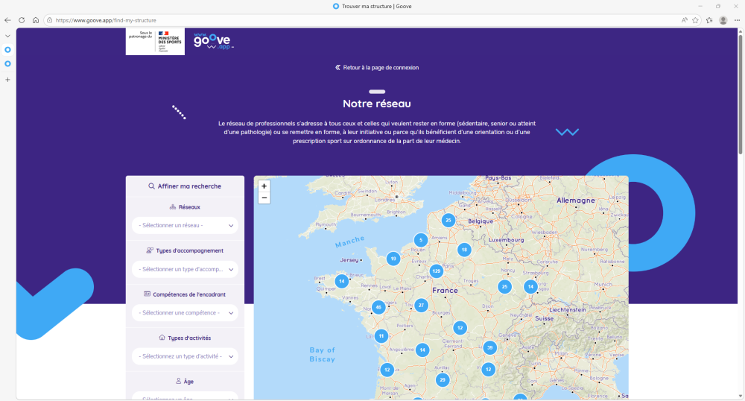Zoom out on the map
Screen dimensions: 745x401
click(264, 198)
